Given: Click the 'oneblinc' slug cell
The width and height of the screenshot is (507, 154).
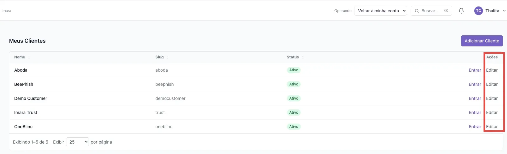Looking at the screenshot, I should point(164,127).
